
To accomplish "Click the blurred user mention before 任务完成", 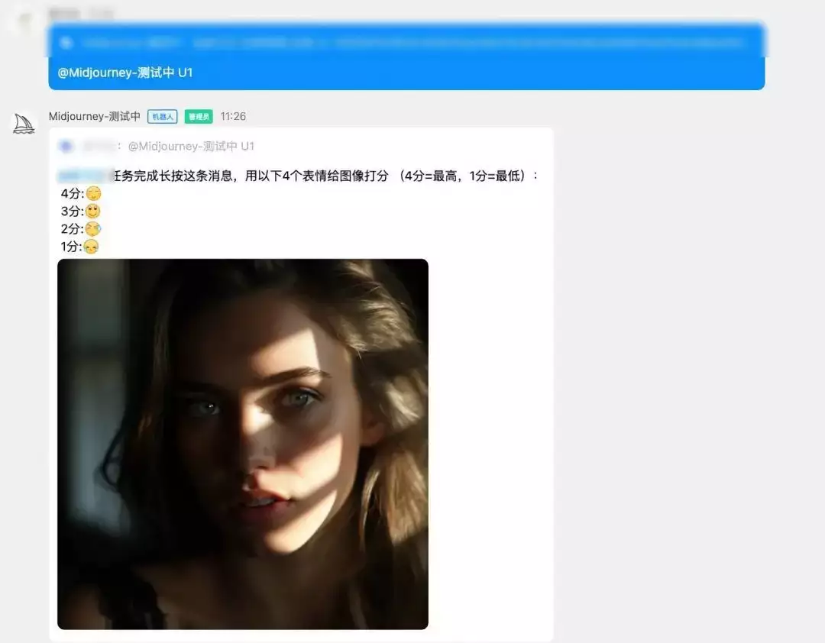I will pos(84,176).
